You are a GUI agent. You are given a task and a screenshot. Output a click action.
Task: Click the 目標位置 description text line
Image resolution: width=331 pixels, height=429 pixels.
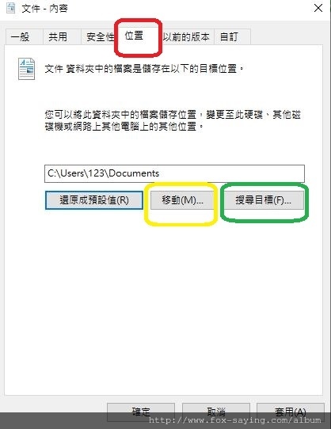tap(144, 69)
